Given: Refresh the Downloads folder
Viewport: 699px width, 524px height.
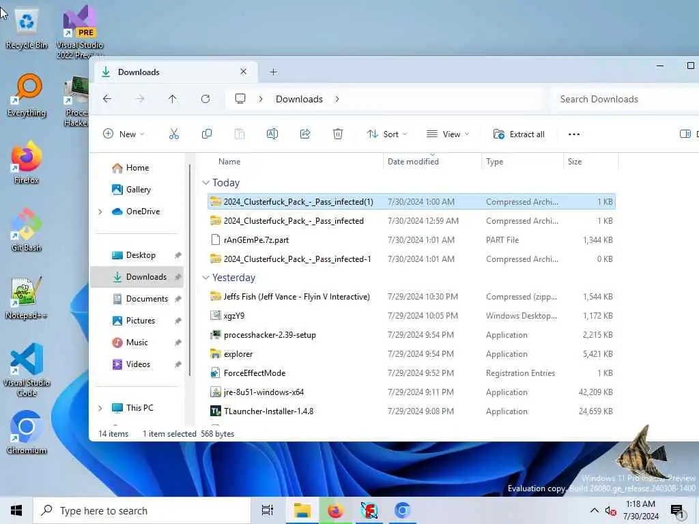Looking at the screenshot, I should (x=205, y=99).
